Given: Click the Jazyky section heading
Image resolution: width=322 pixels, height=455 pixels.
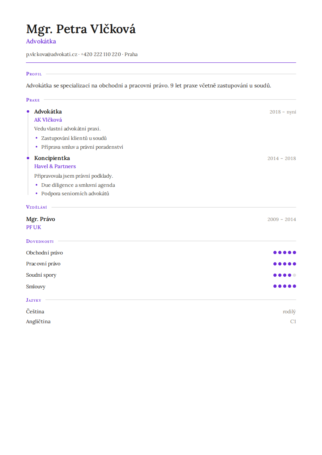Looking at the screenshot, I should click(34, 300).
